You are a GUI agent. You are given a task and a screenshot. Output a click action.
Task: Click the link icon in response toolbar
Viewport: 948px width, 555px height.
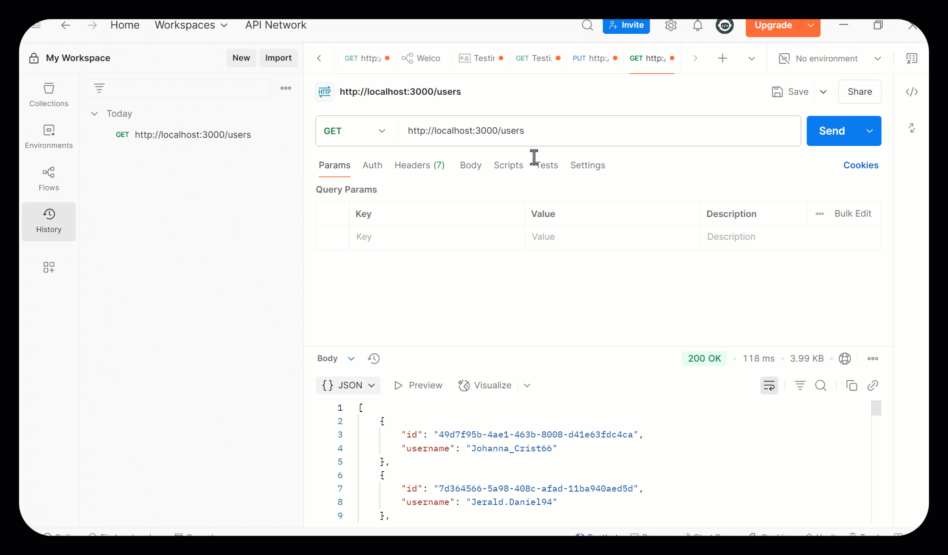873,385
